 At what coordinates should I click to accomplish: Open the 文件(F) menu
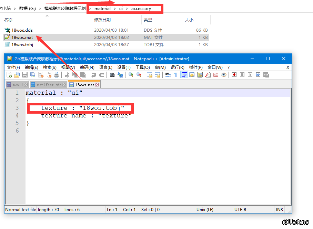[13, 67]
